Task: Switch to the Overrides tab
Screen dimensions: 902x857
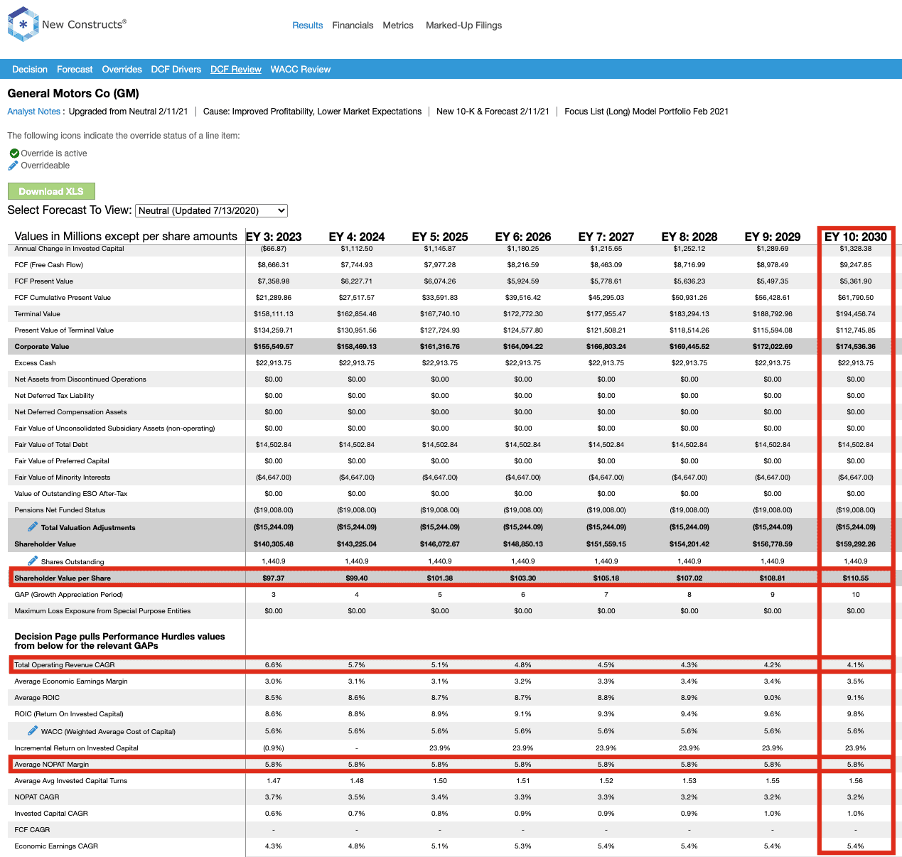Action: 122,70
